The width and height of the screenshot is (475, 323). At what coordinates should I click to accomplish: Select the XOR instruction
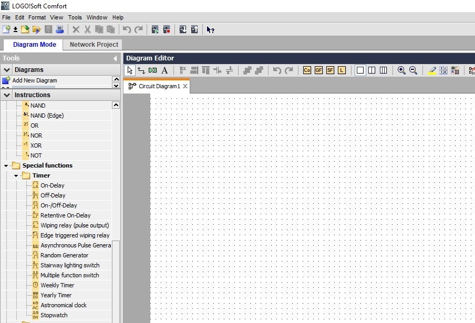[x=36, y=145]
